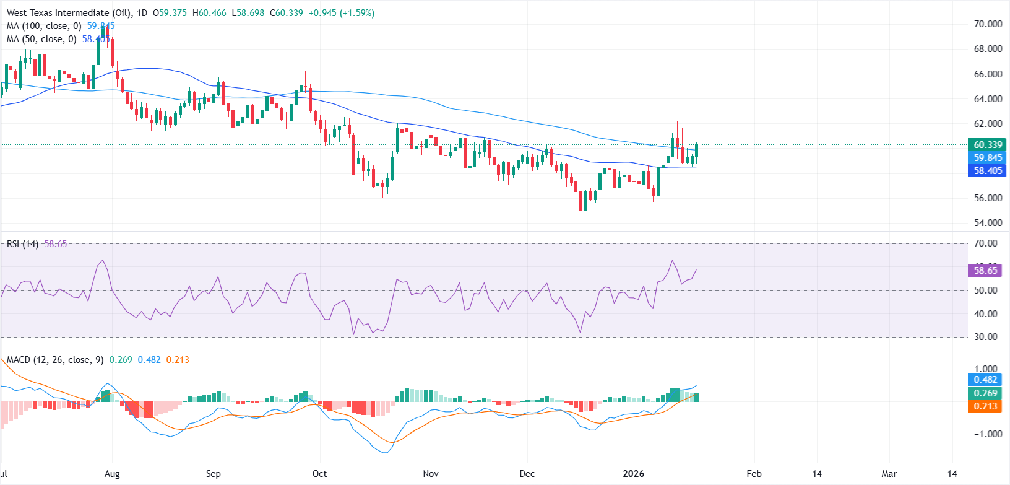
Task: Click the dark-blue 58.405 MA price tag
Action: tap(986, 171)
